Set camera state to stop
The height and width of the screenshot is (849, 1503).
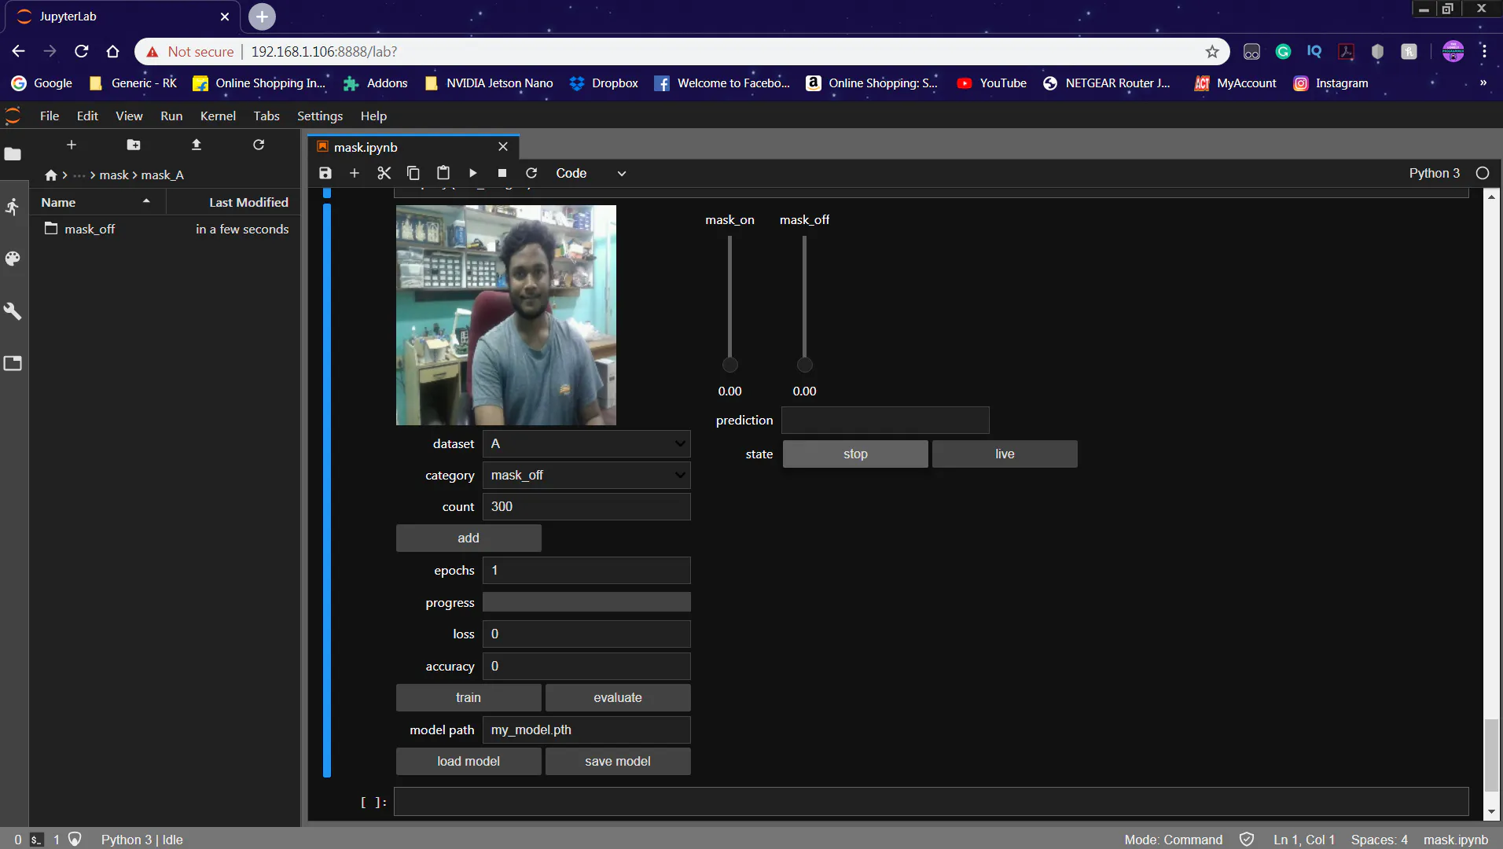854,454
